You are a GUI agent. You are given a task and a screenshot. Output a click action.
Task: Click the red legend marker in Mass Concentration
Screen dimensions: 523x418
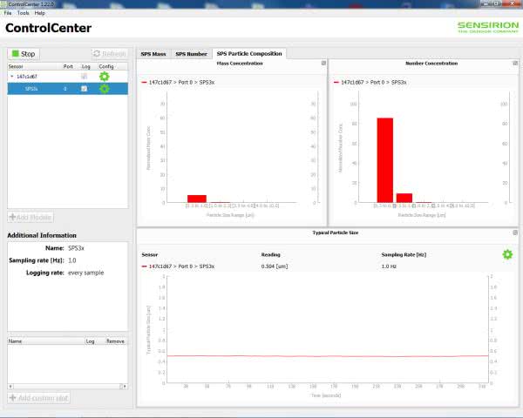click(143, 82)
